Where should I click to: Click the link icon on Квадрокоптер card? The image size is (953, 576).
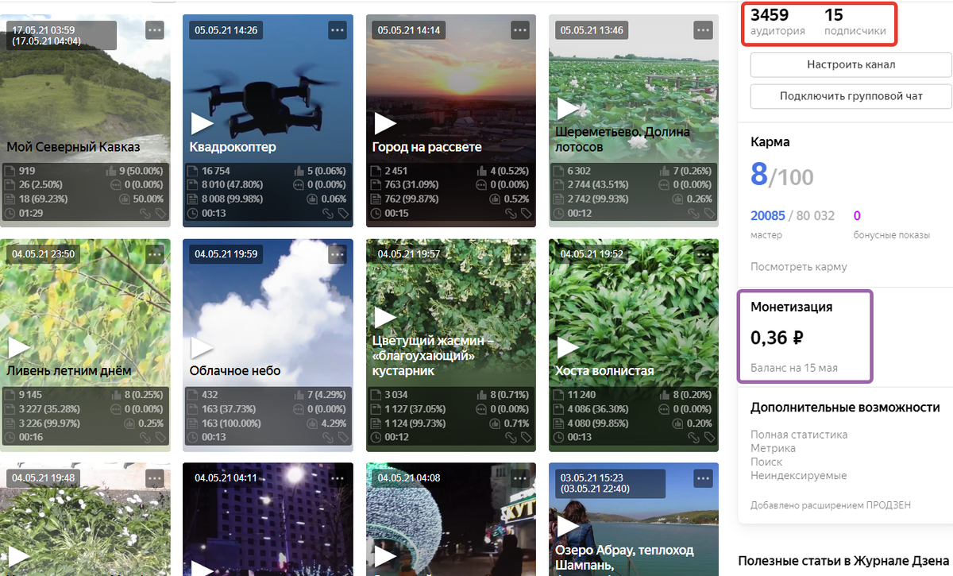click(328, 214)
